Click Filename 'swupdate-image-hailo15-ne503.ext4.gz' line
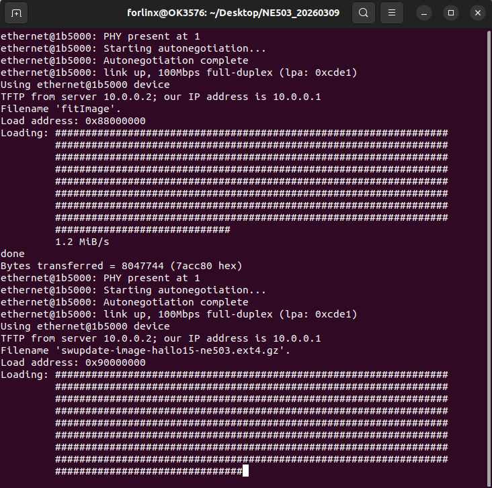Screen dimensions: 492x488 tap(145, 350)
